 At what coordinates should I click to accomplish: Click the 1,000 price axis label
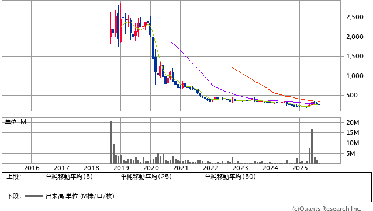click(x=355, y=76)
